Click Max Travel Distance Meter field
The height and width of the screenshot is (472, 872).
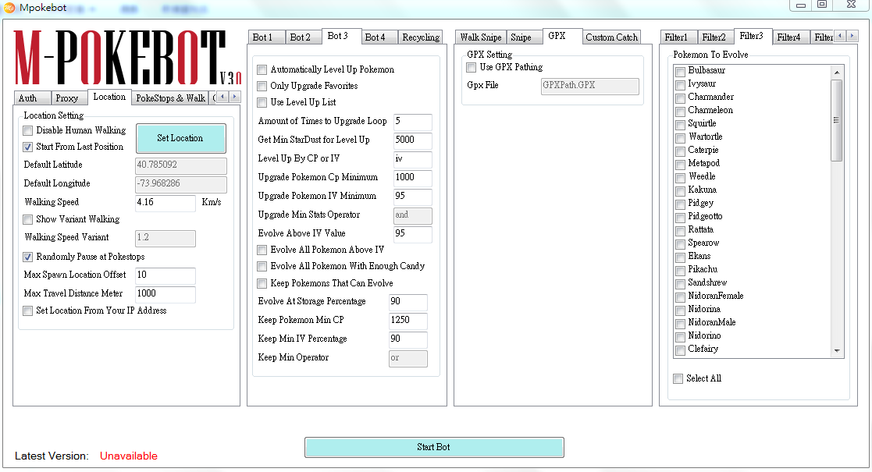point(166,293)
